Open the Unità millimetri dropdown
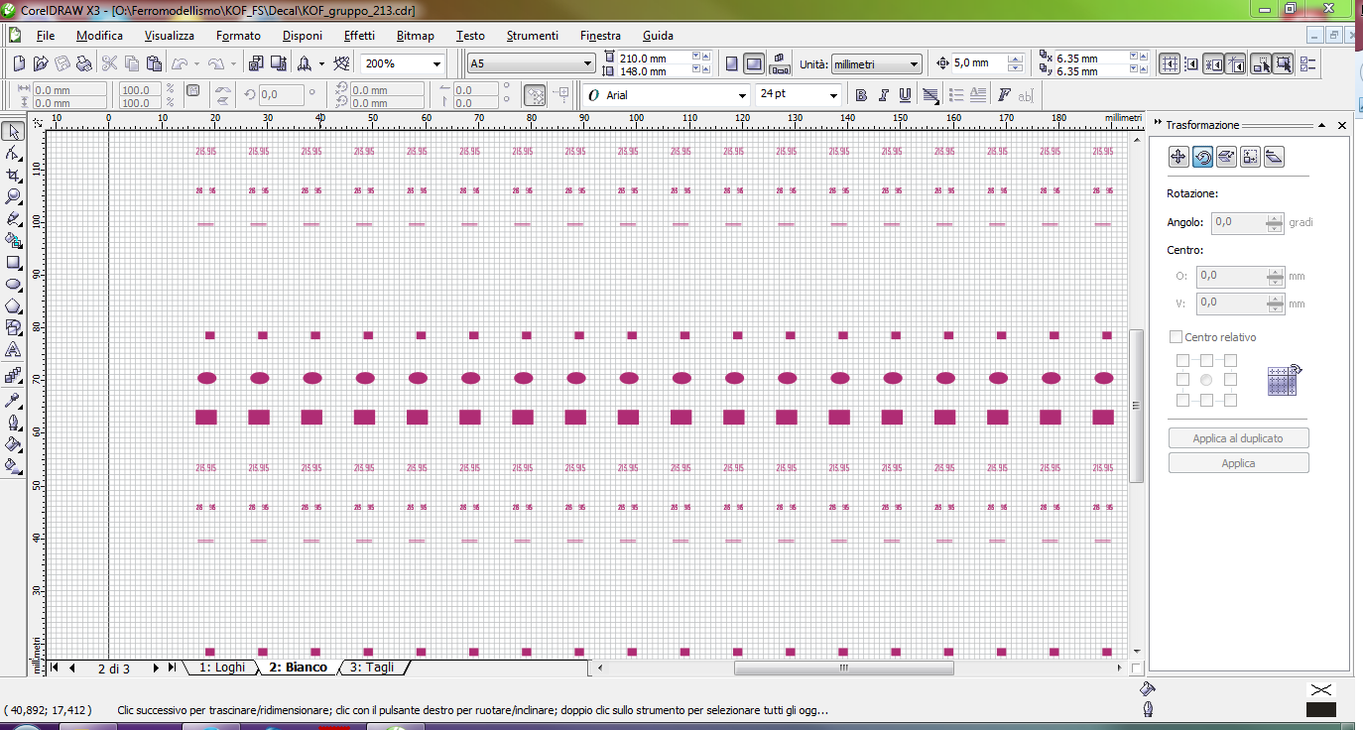 [914, 64]
